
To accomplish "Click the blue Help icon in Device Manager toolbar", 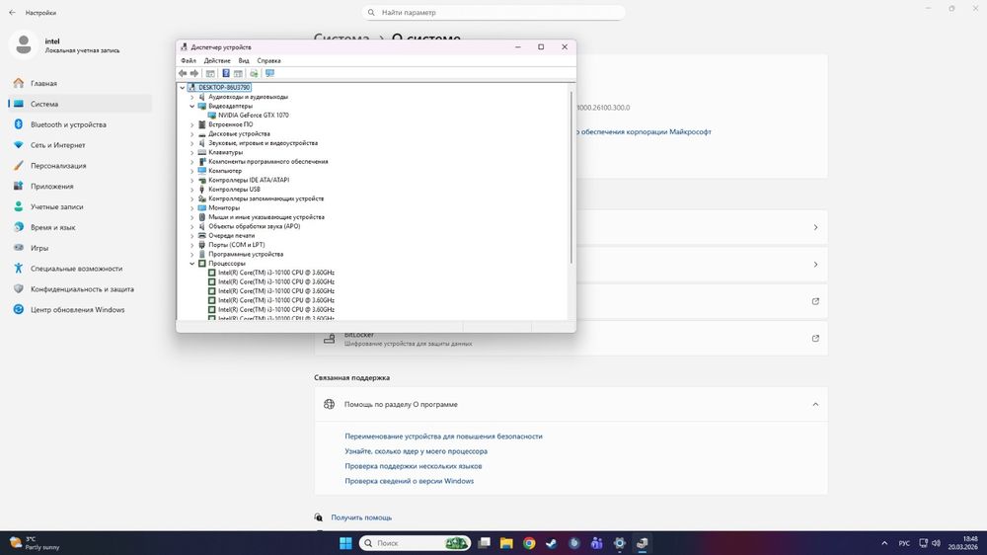I will click(x=225, y=74).
